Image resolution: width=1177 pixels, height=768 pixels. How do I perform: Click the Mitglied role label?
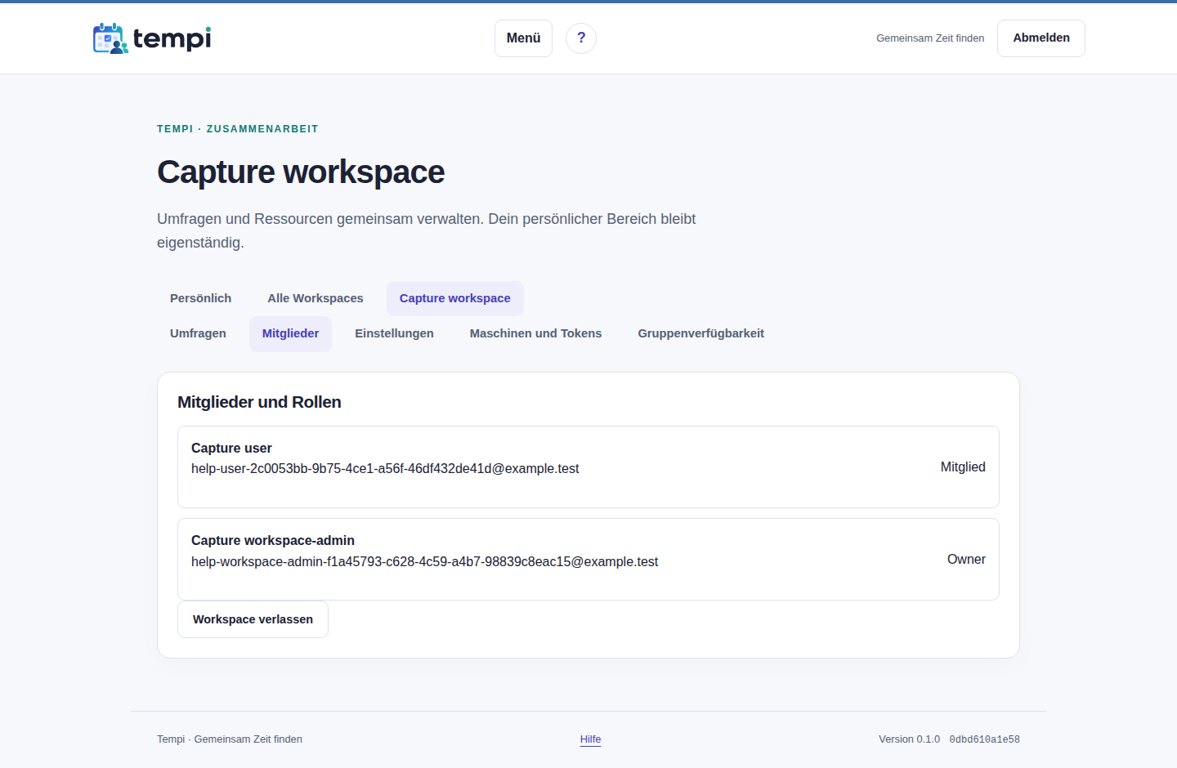[963, 467]
